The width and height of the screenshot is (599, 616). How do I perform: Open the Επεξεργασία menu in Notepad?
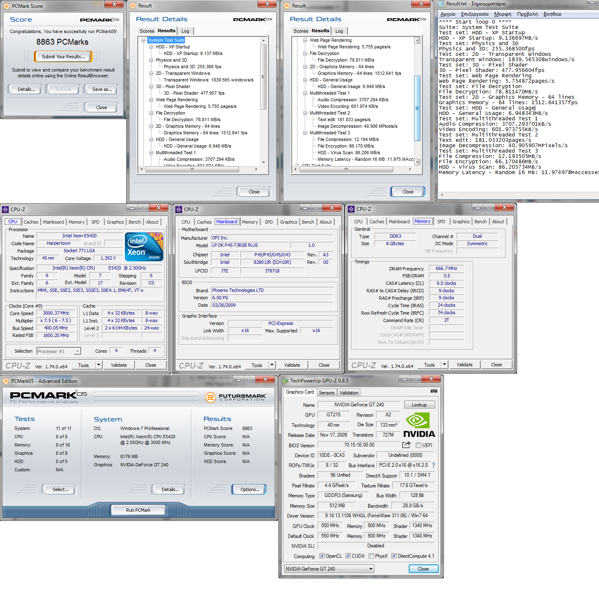tap(475, 14)
